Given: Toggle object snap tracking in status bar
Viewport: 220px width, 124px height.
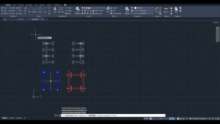Looking at the screenshot, I should pyautogui.click(x=170, y=118).
